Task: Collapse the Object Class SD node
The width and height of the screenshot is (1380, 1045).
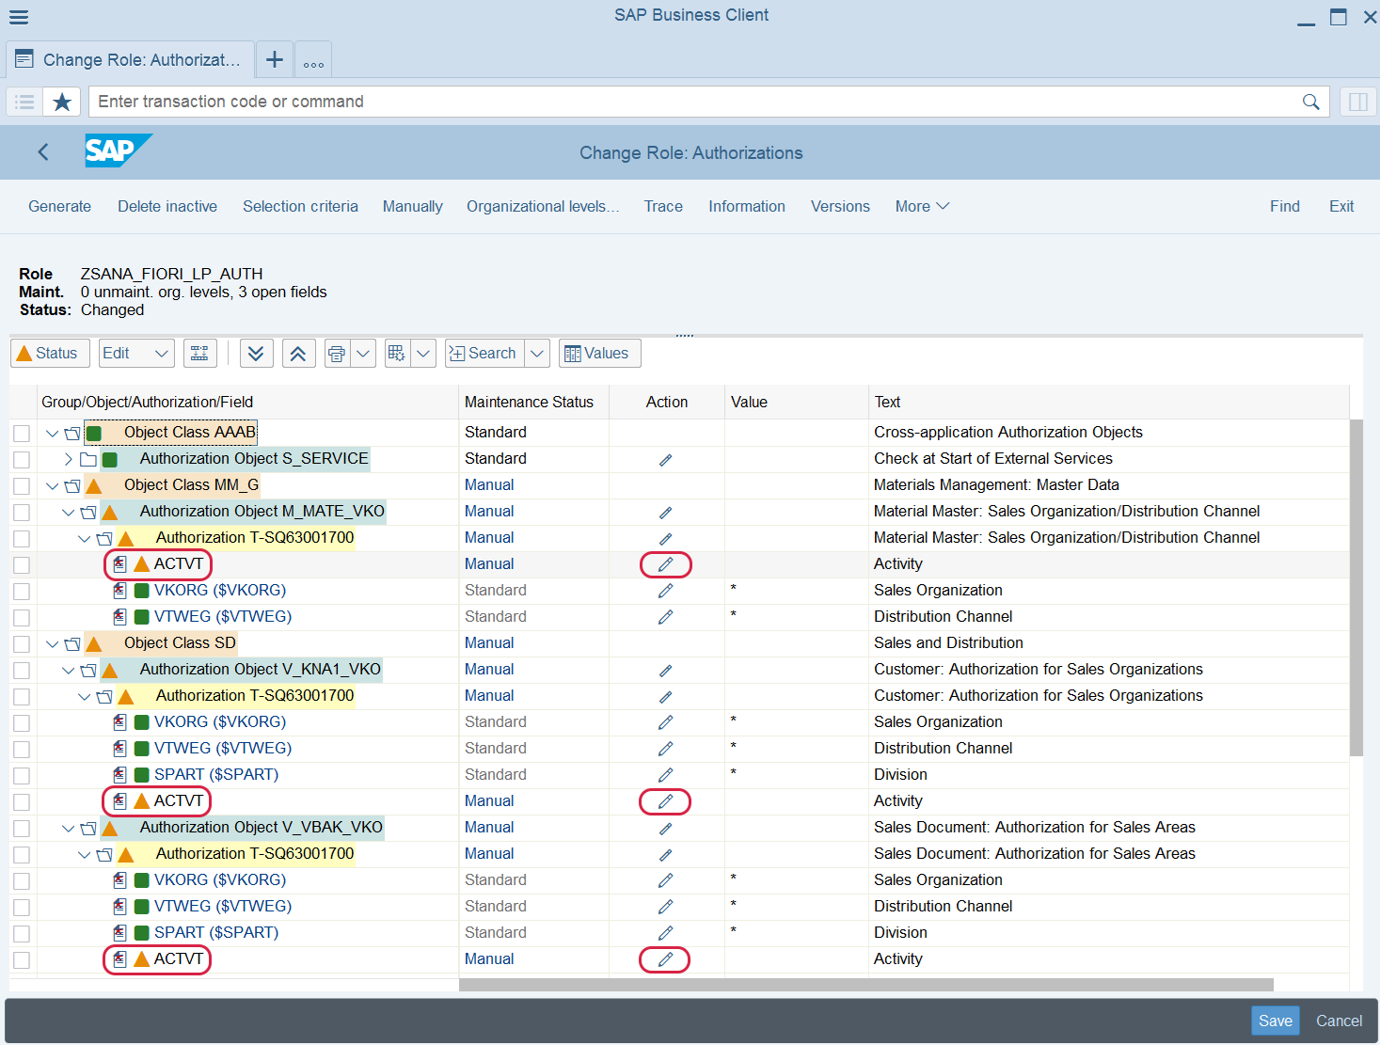Action: pyautogui.click(x=53, y=643)
